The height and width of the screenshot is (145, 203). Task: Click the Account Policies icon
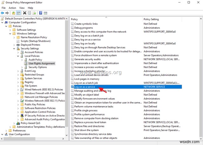22,52
